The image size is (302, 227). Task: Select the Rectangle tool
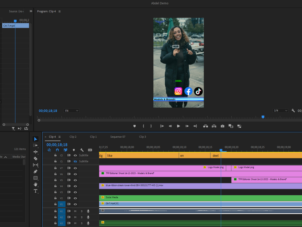coord(35,178)
